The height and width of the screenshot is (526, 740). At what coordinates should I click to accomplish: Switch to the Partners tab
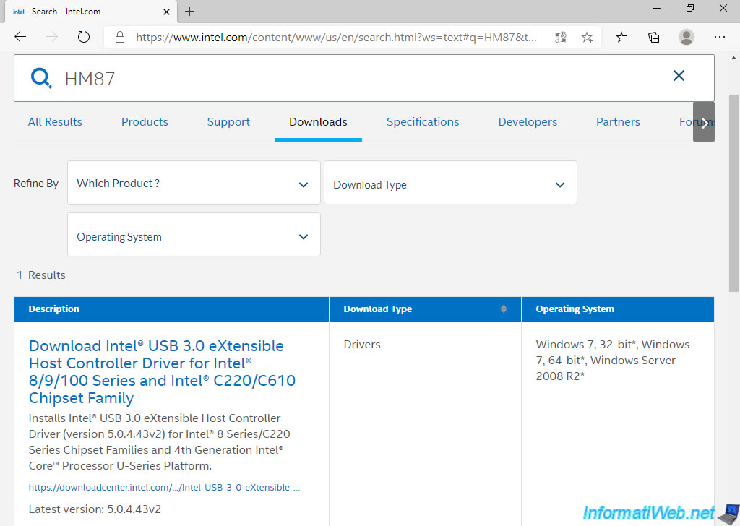click(619, 121)
